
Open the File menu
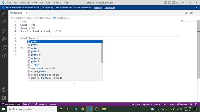click(x=9, y=3)
